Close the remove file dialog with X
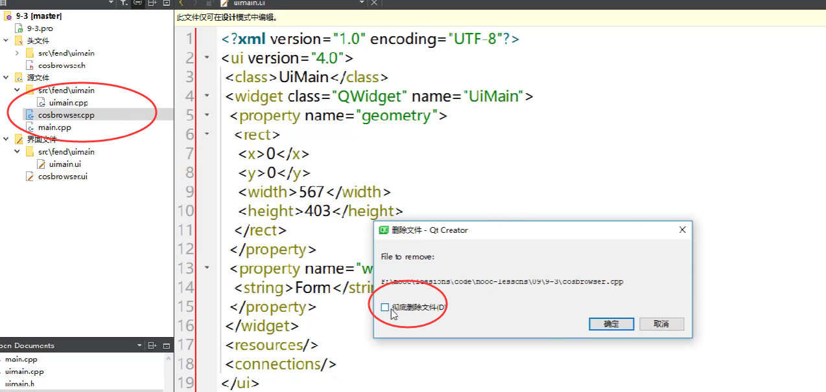The height and width of the screenshot is (392, 826). [x=682, y=230]
